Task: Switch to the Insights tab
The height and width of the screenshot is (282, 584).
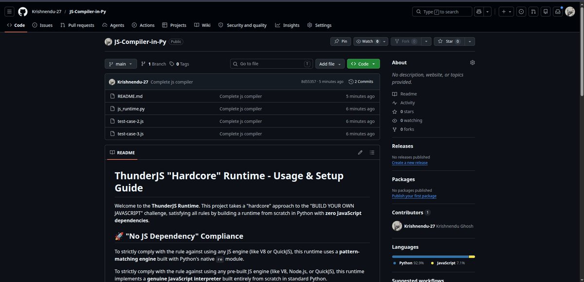Action: 287,25
